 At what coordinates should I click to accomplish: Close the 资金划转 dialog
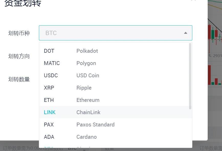pyautogui.click(x=194, y=1)
